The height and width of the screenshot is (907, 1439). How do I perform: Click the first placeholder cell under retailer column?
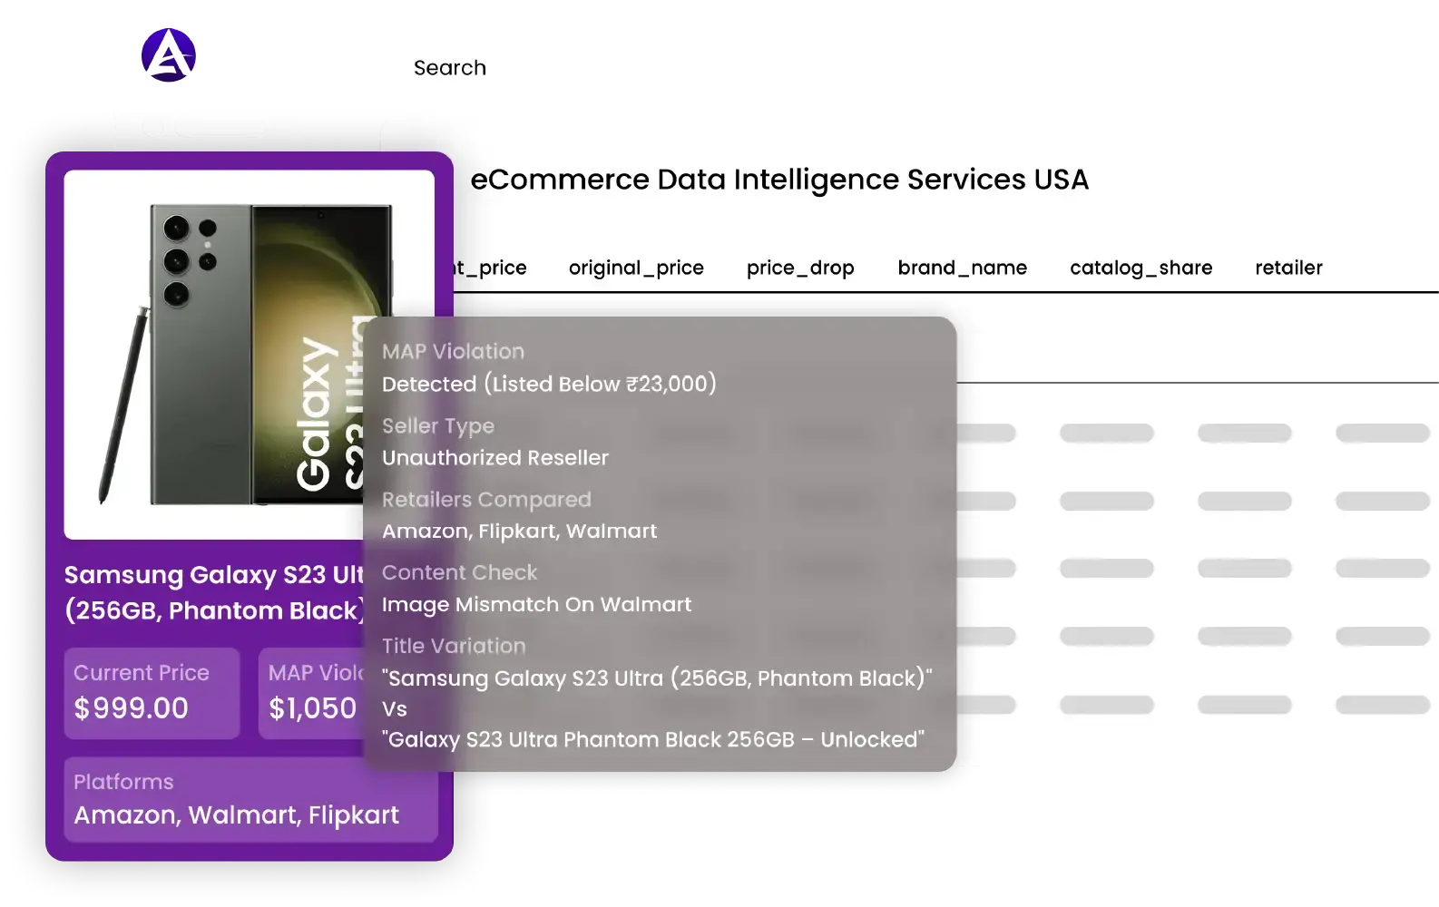point(1382,433)
